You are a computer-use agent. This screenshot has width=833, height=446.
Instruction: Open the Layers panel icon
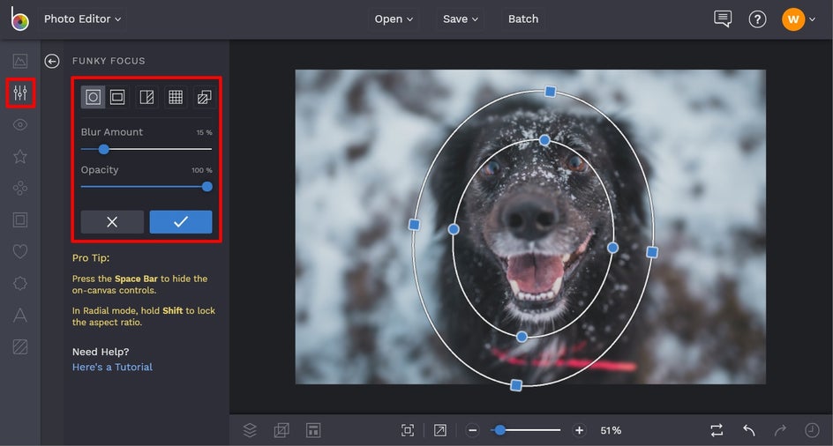coord(250,430)
